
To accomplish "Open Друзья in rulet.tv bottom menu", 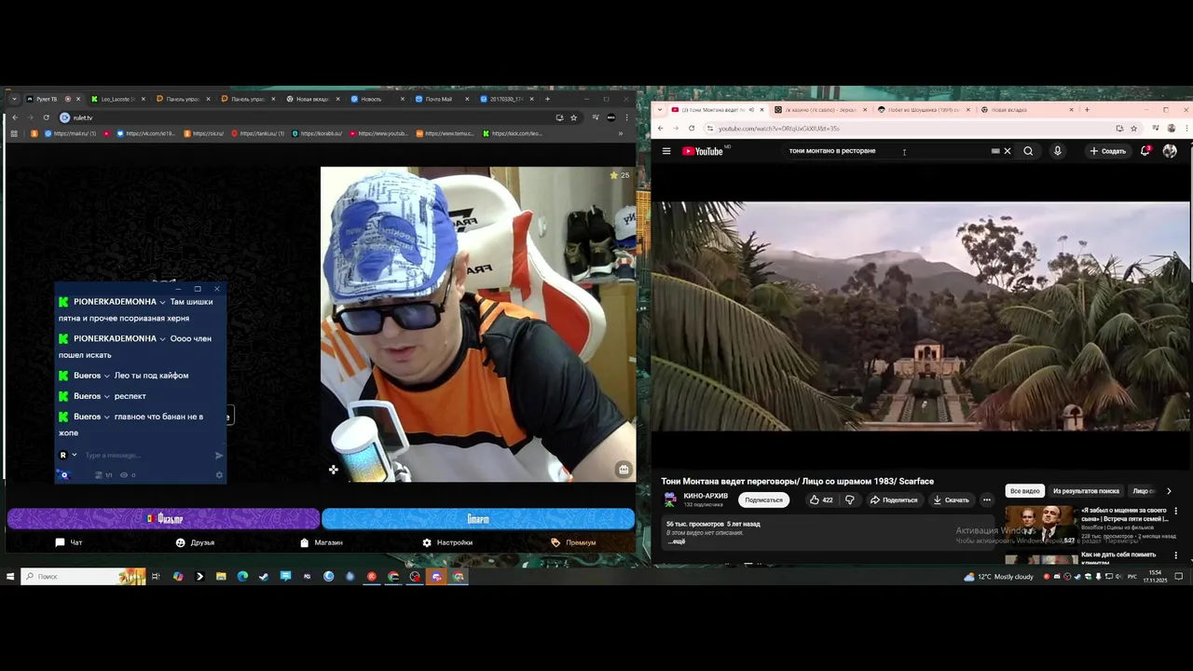I will point(195,542).
